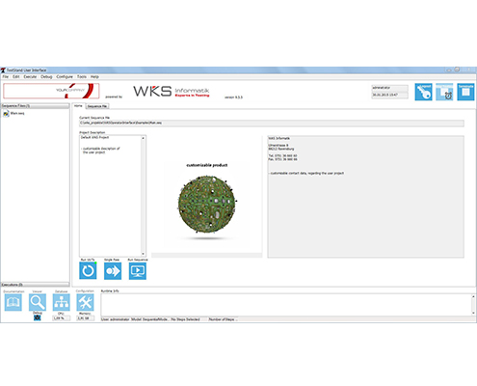Click the 'customizable product' heading text
Viewport: 477px width, 386px height.
pyautogui.click(x=207, y=165)
